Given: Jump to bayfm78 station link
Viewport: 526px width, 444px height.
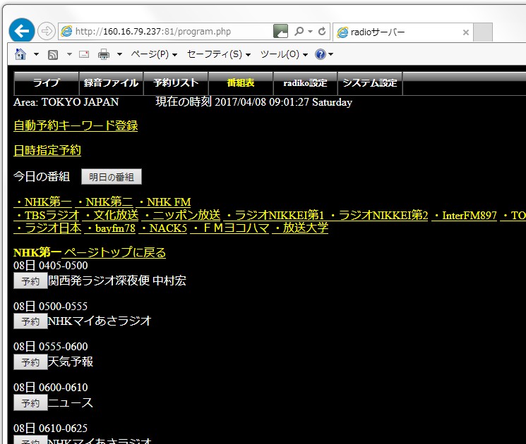Looking at the screenshot, I should point(109,228).
